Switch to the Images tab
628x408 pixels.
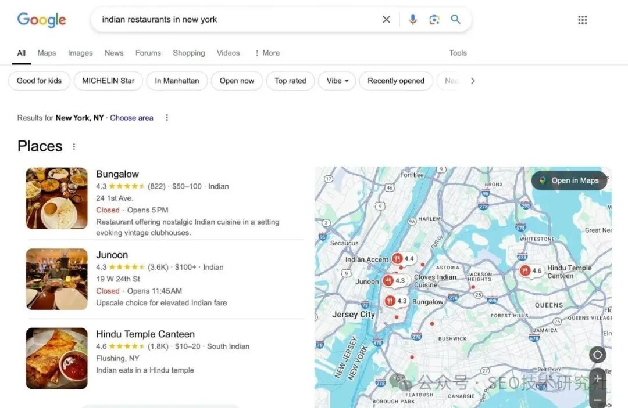pyautogui.click(x=80, y=53)
